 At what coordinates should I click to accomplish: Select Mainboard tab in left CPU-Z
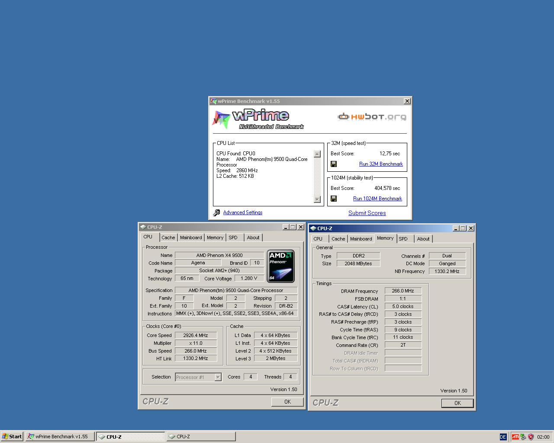tap(191, 238)
